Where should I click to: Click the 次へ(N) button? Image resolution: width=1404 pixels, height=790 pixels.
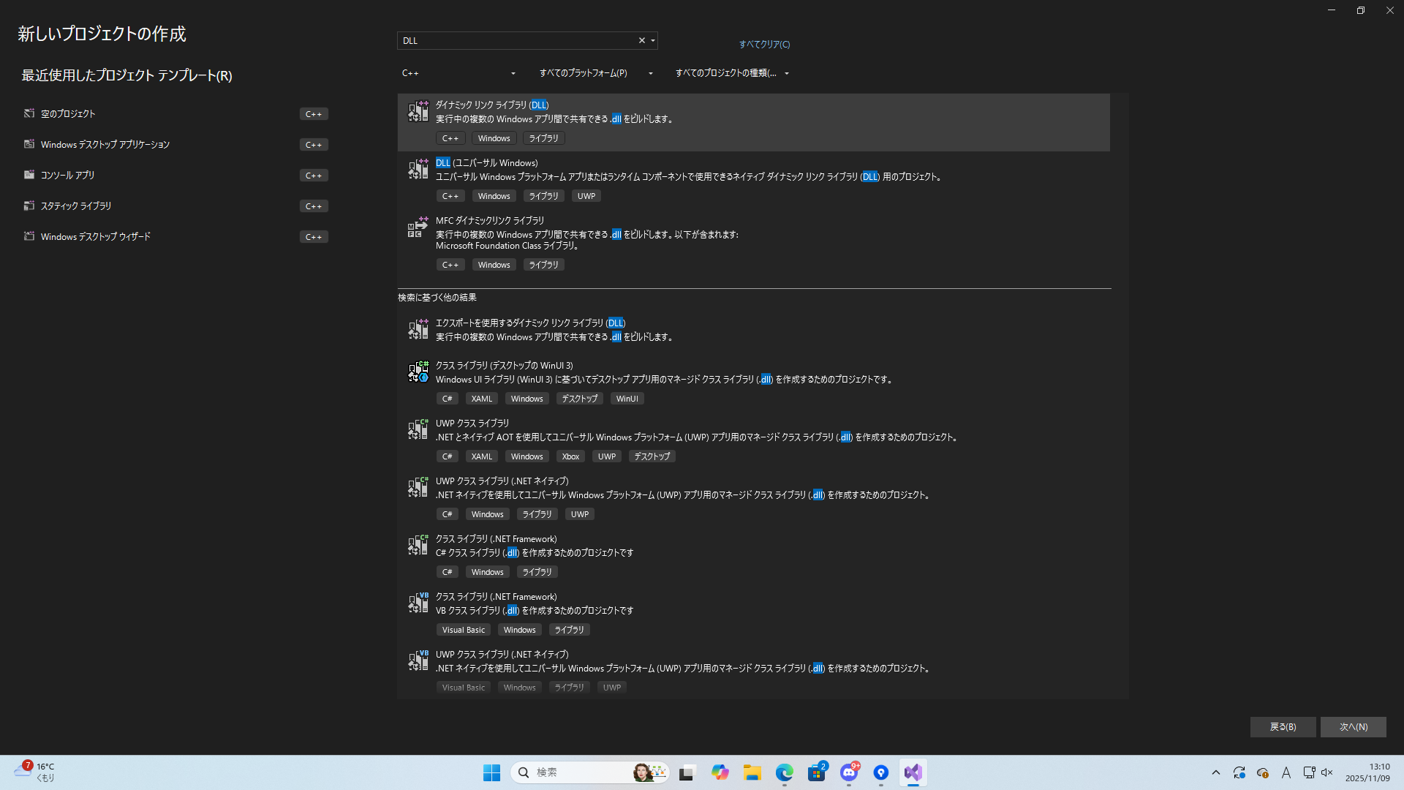click(1353, 726)
